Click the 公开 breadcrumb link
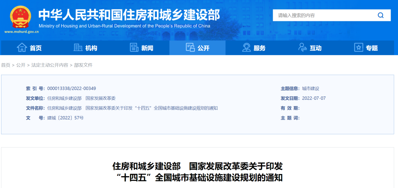Viewport: 398px width, 188px height. click(x=21, y=65)
